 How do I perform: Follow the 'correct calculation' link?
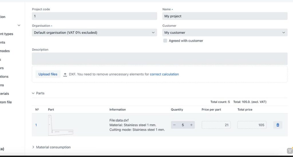pos(164,74)
